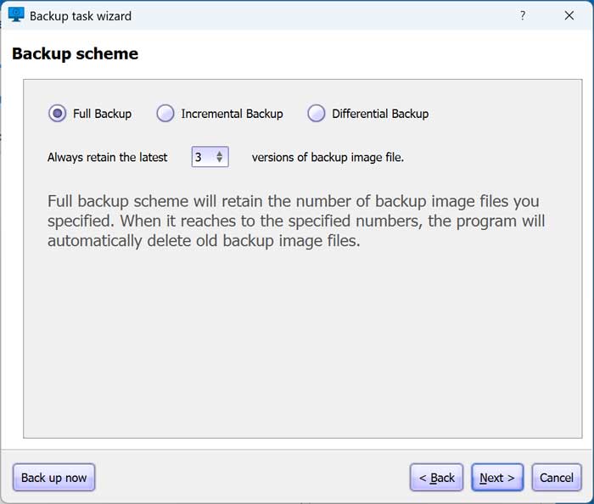The width and height of the screenshot is (594, 504).
Task: Go to the previous step with Back
Action: [x=436, y=478]
